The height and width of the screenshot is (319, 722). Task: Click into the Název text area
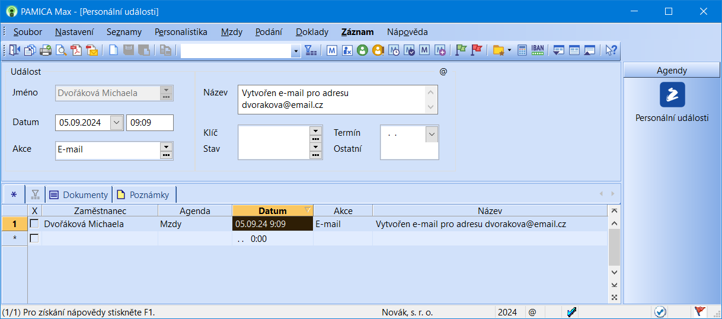(x=333, y=100)
